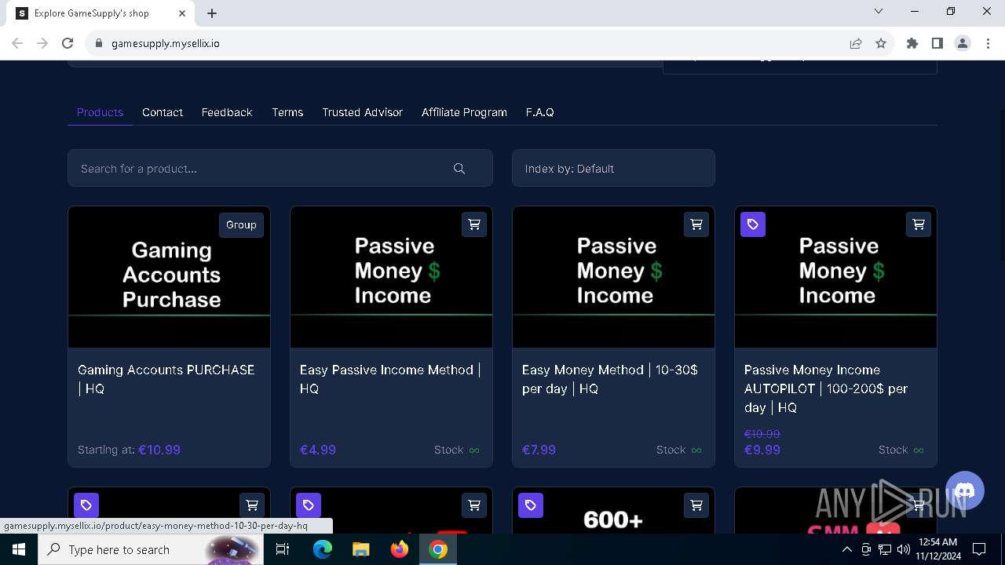Screen dimensions: 1005x565
Task: Open Task View on the taskbar
Action: pyautogui.click(x=283, y=549)
